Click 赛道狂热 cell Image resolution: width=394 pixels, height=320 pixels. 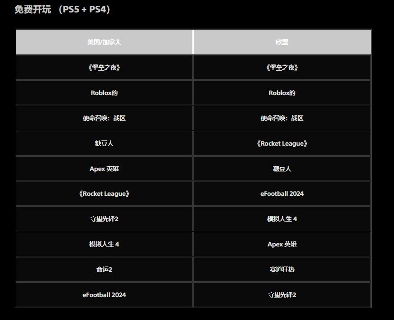(x=282, y=269)
